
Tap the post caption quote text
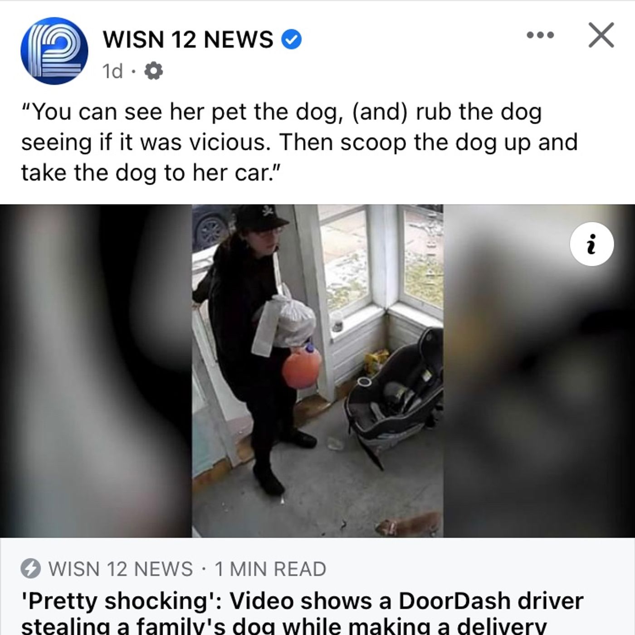click(299, 142)
